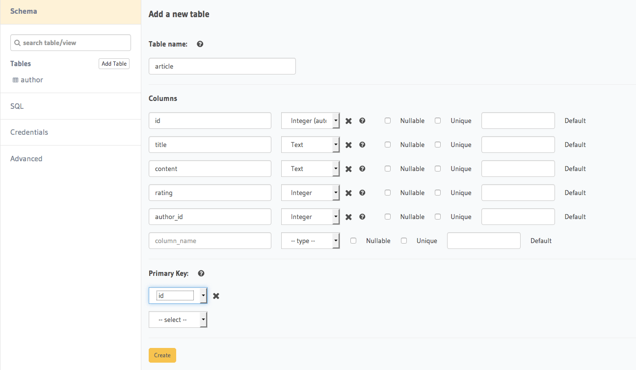Delete the author_id column with X icon

348,217
